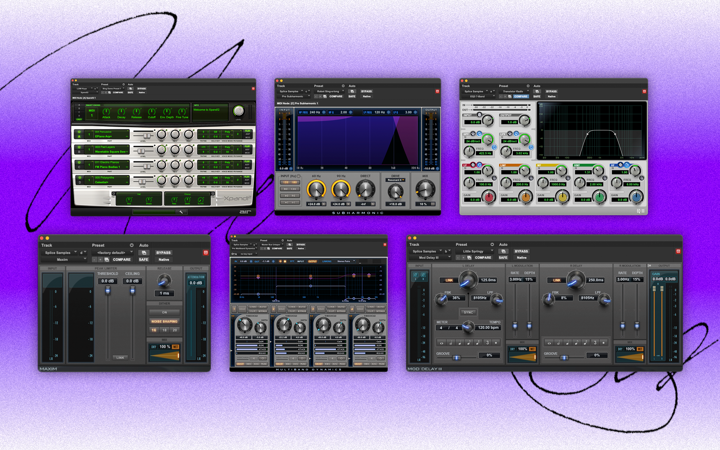Open plug-in automation dialog in Pro Subharmonic
The image size is (720, 450).
point(352,91)
